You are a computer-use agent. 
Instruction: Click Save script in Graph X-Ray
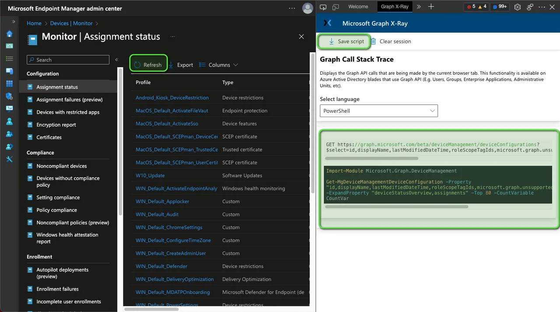[346, 42]
